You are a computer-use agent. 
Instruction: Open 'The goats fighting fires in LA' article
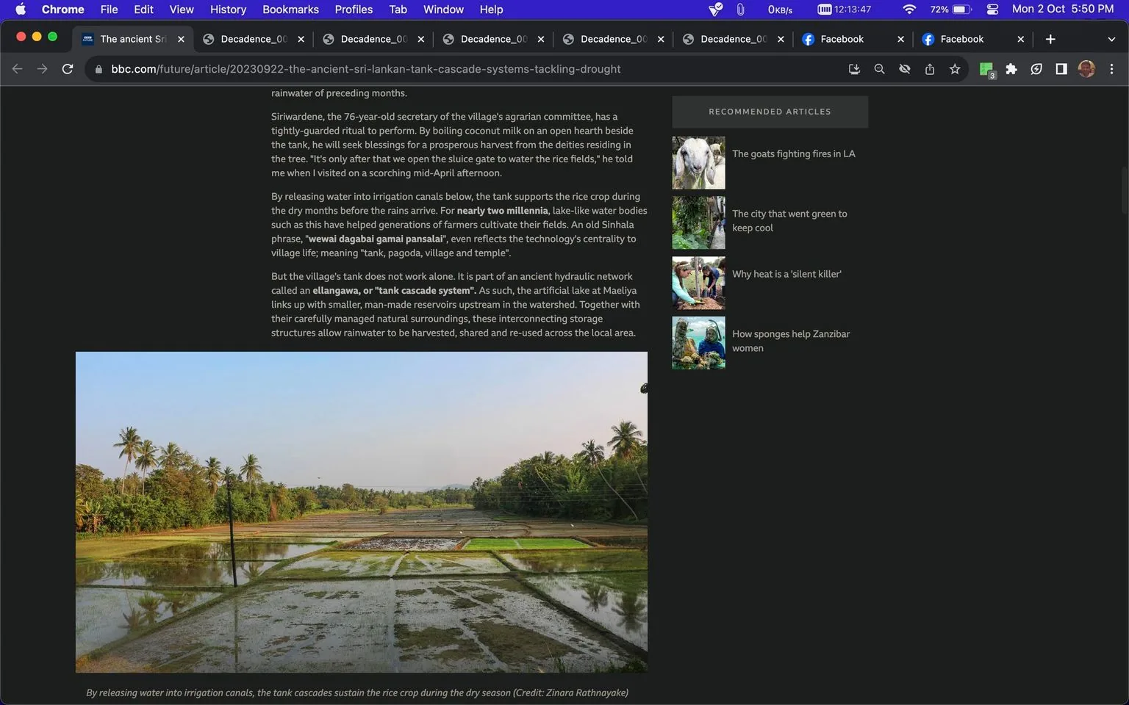coord(793,153)
